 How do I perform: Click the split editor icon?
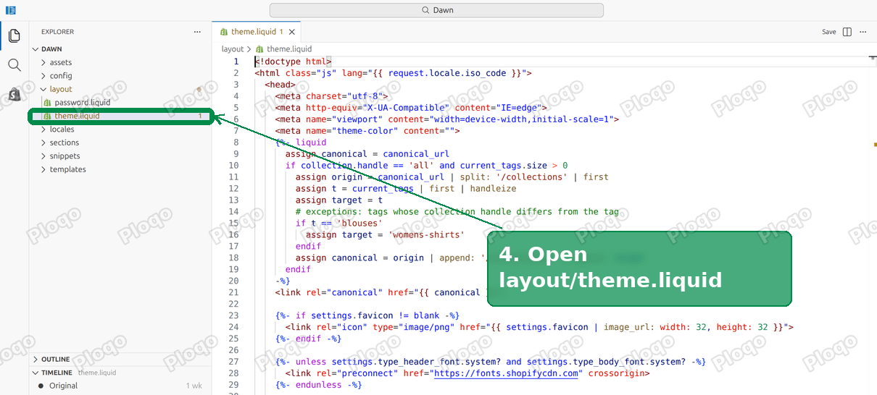847,32
